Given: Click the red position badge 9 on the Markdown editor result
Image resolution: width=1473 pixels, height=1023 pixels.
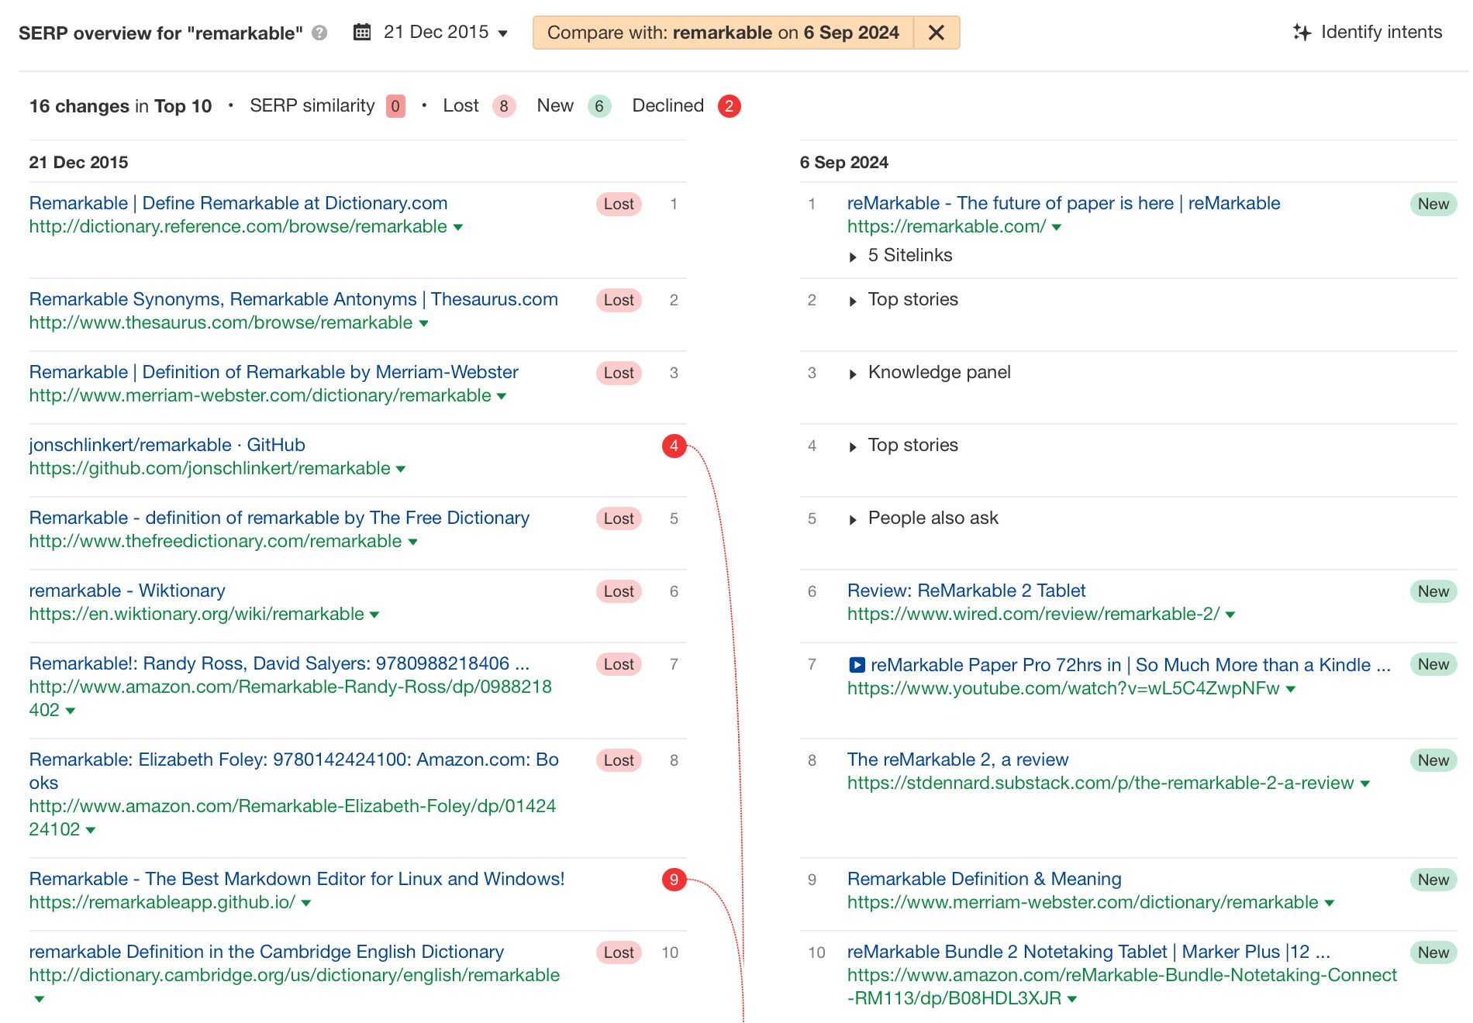Looking at the screenshot, I should tap(674, 879).
